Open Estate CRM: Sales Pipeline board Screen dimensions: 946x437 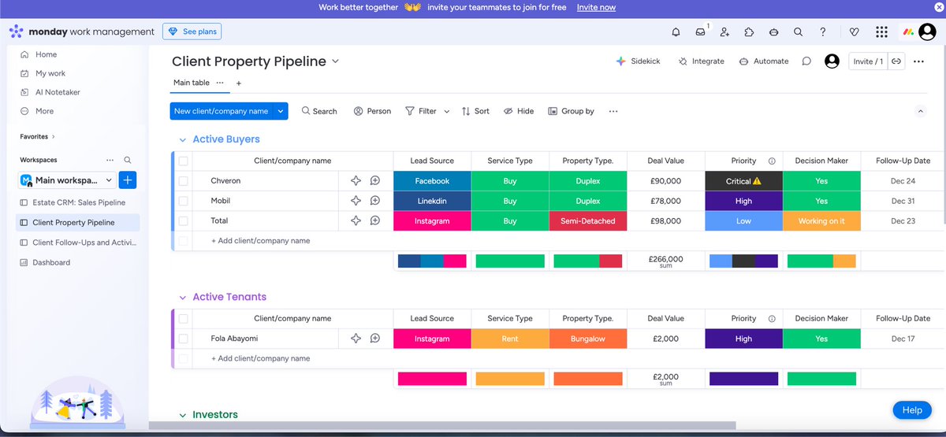[78, 202]
